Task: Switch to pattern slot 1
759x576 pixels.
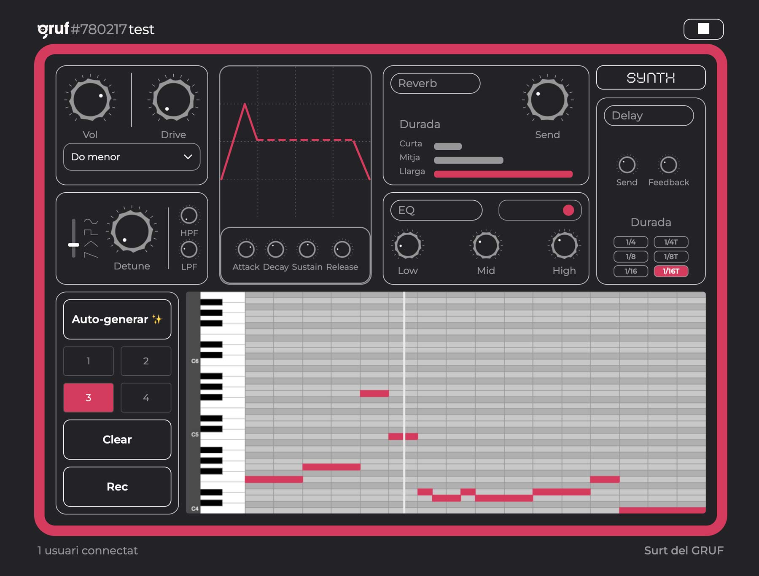Action: 89,361
